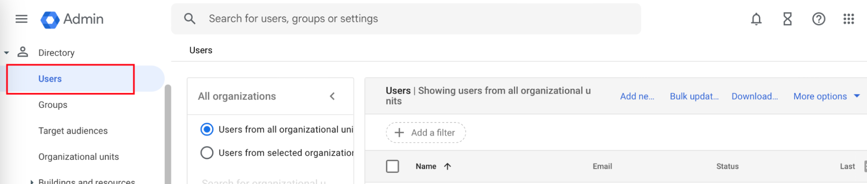Viewport: 867px width, 184px height.
Task: Open the help question mark icon
Action: (818, 19)
